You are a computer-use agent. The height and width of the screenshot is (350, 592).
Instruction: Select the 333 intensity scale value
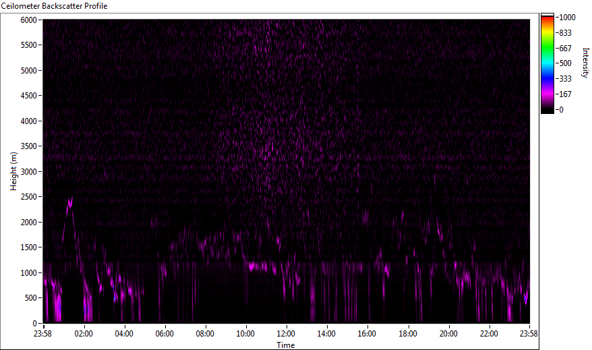(x=565, y=78)
